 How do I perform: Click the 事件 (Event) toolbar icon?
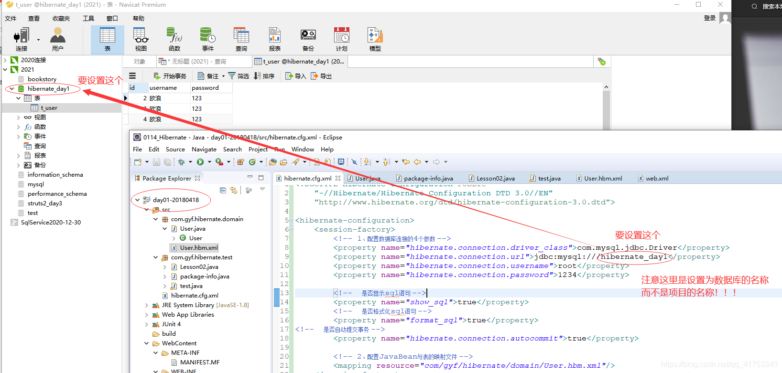207,40
